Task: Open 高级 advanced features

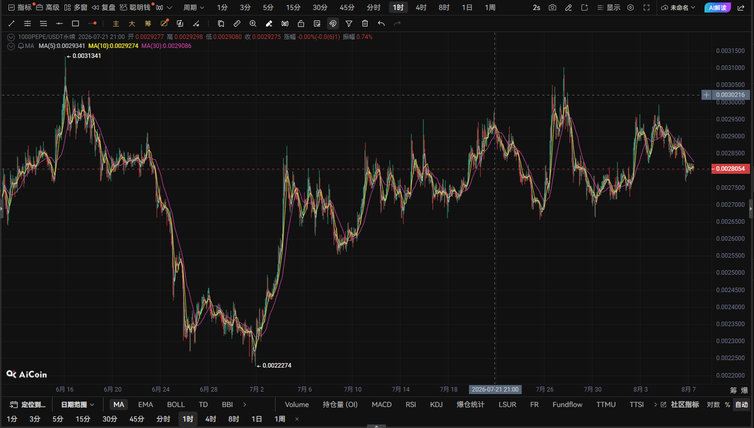Action: coord(47,7)
